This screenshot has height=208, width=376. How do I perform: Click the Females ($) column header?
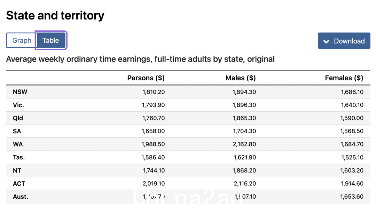click(x=344, y=78)
